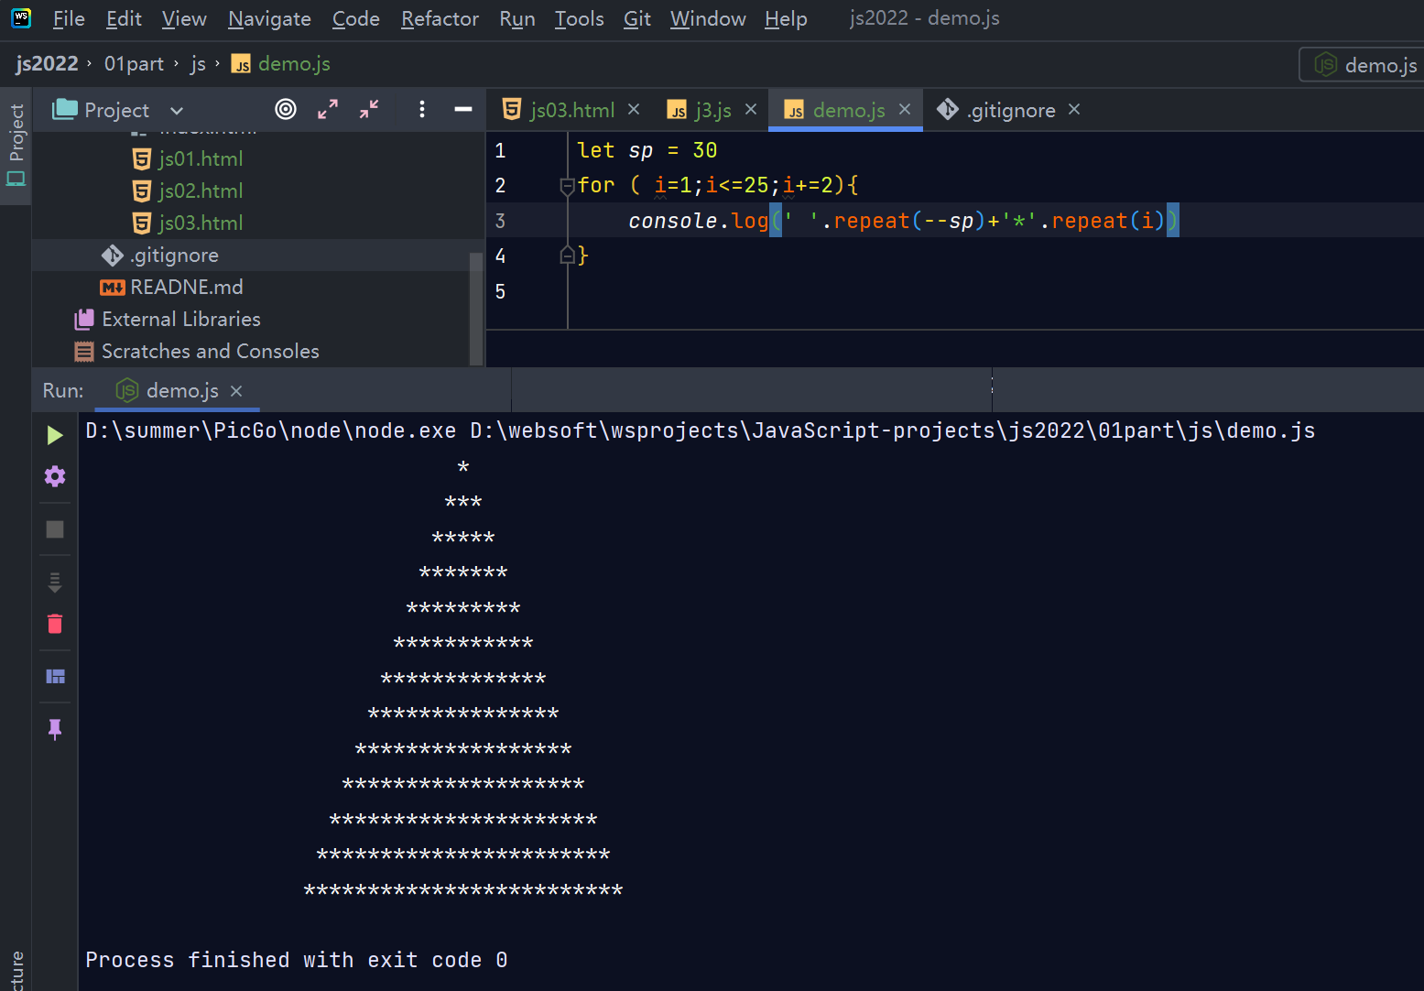1424x991 pixels.
Task: Fold the for loop at line 2
Action: click(567, 186)
